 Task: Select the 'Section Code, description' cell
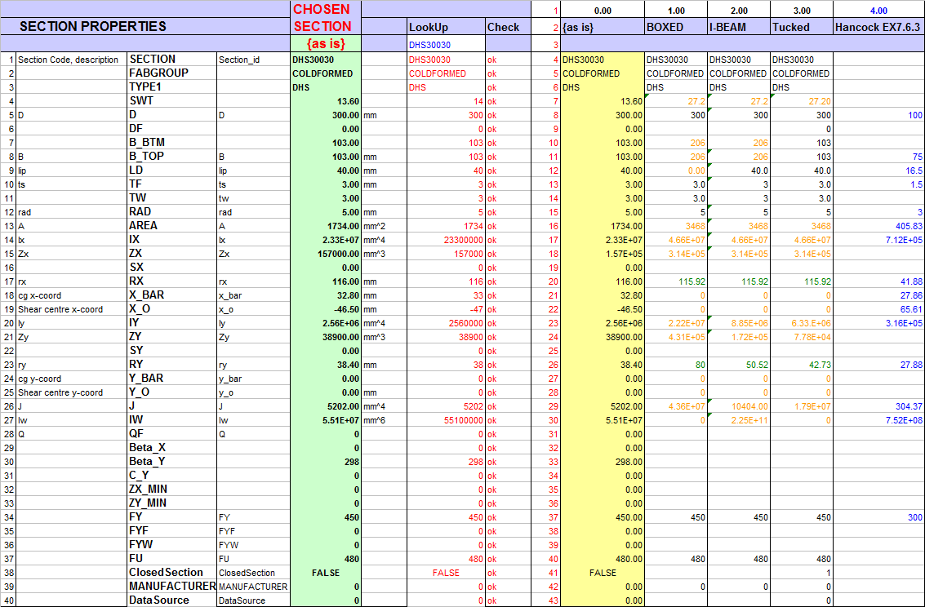coord(72,60)
